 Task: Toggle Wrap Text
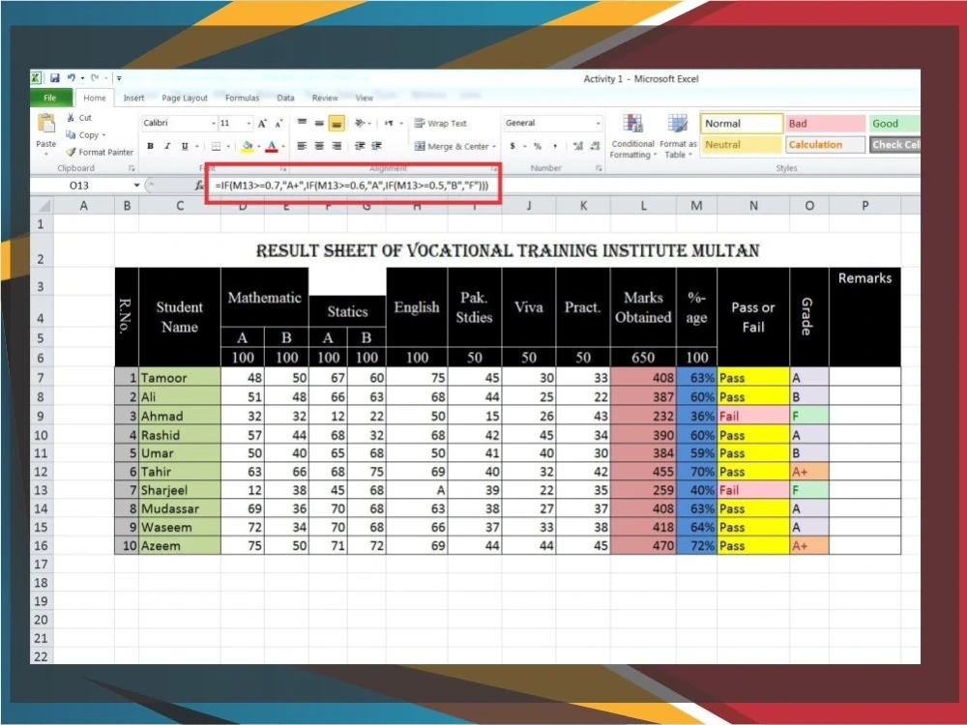point(441,124)
